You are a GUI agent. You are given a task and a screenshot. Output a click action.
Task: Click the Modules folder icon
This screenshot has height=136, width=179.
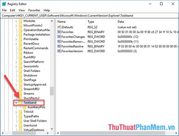point(20,21)
